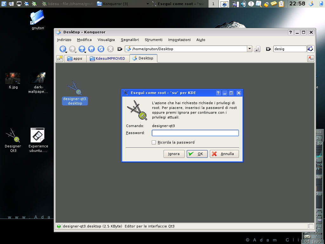Open the home folder via toolbar icon
325x244 pixels.
tap(91, 49)
